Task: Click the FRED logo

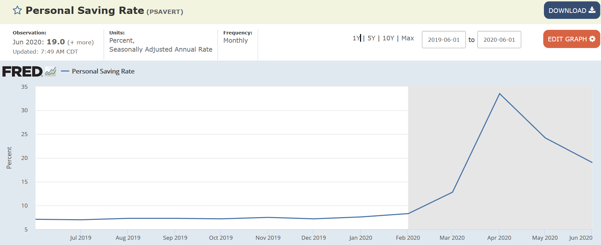Action: (23, 72)
